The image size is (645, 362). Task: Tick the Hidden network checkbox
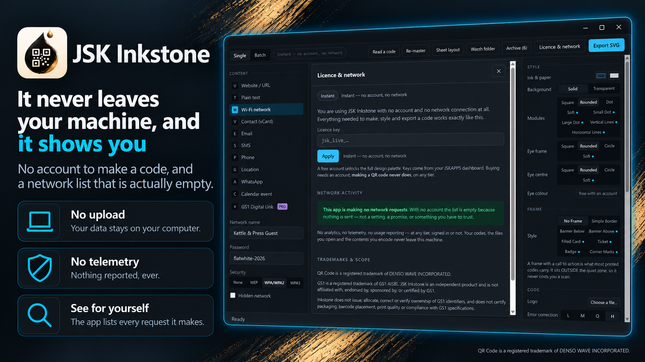(x=233, y=295)
